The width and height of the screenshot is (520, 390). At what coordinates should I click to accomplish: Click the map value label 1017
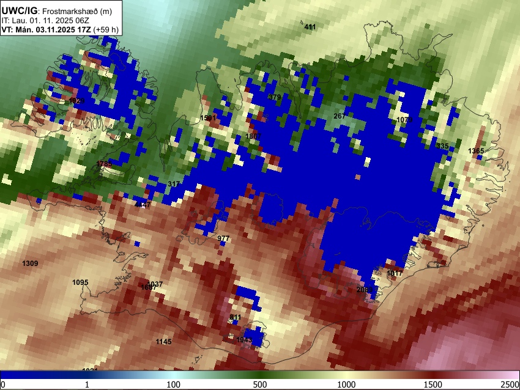point(395,273)
